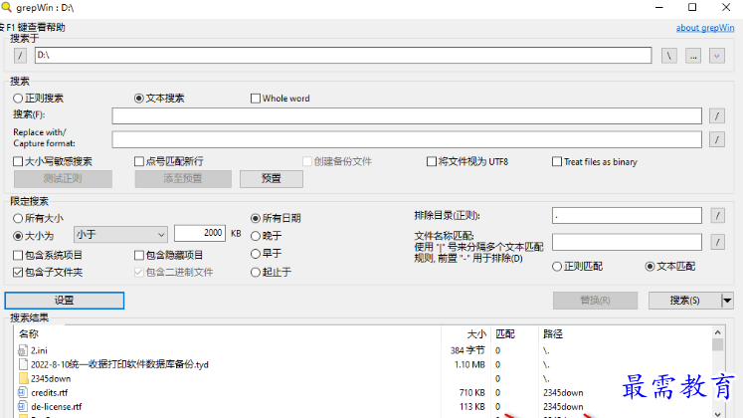Enable 将文件视为 UTF8 checkbox

click(x=432, y=161)
